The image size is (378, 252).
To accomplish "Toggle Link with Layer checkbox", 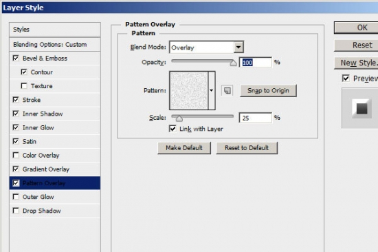I will click(173, 129).
